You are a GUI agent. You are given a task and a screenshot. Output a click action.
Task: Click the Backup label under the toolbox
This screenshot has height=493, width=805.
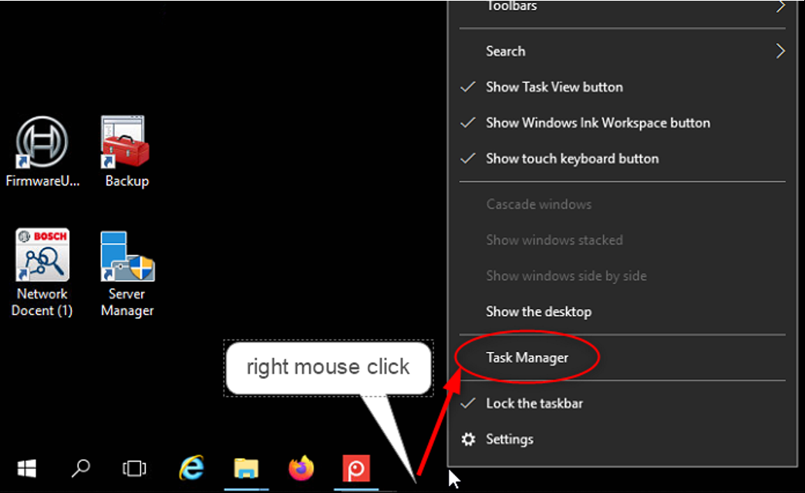tap(126, 181)
